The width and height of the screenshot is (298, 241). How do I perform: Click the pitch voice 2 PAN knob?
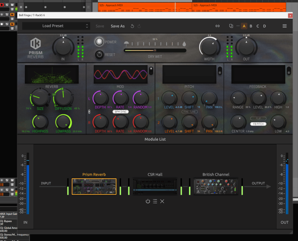209,122
